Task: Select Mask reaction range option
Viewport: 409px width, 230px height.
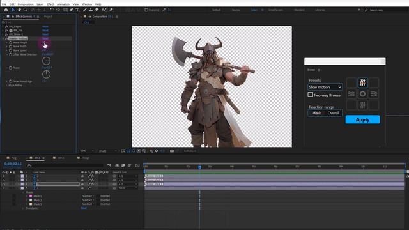Action: pyautogui.click(x=316, y=113)
